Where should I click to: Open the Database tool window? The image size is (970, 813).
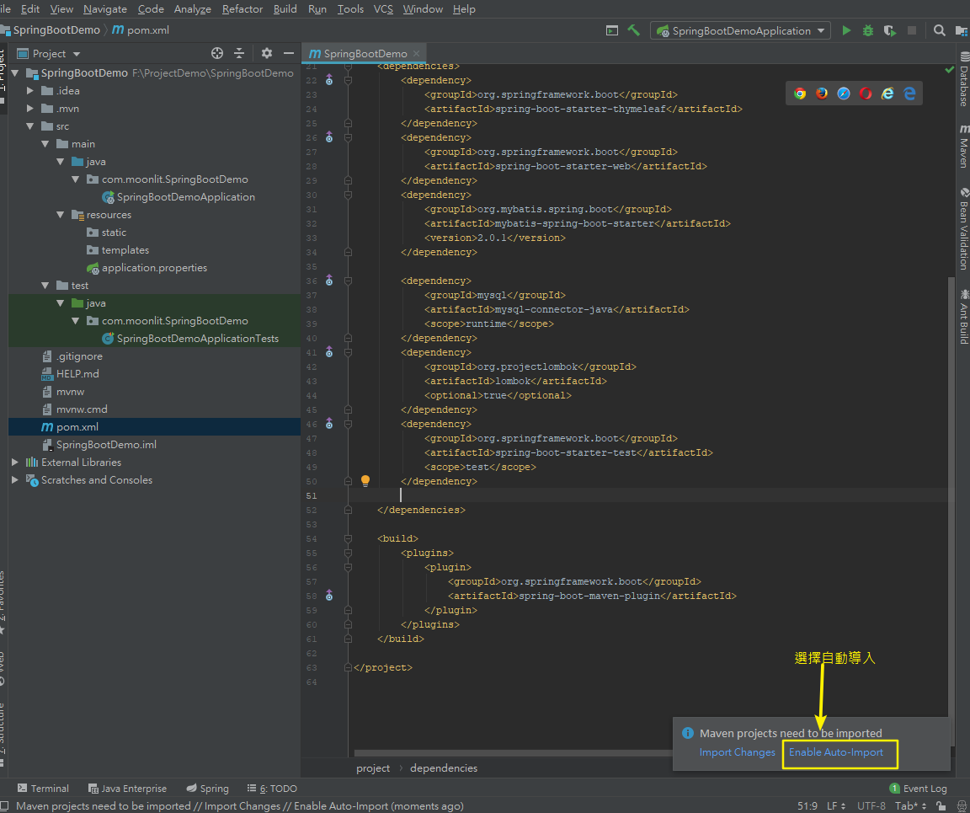tap(964, 80)
